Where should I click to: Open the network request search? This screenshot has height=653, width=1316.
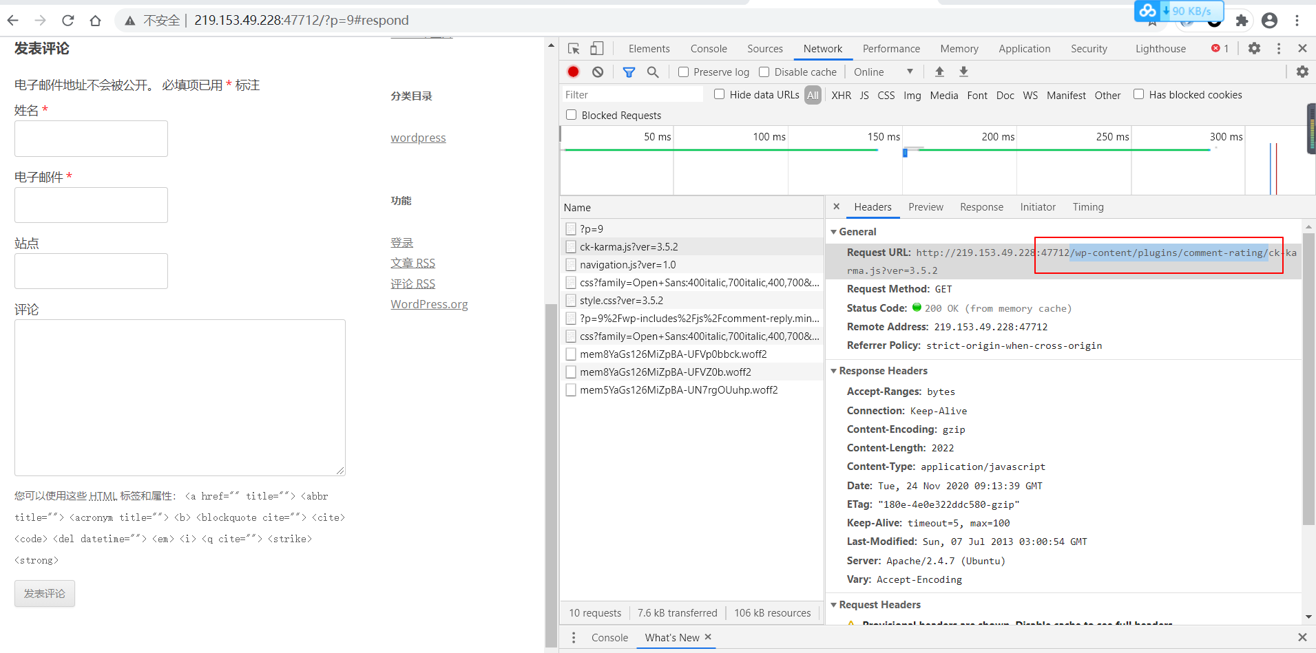click(653, 72)
